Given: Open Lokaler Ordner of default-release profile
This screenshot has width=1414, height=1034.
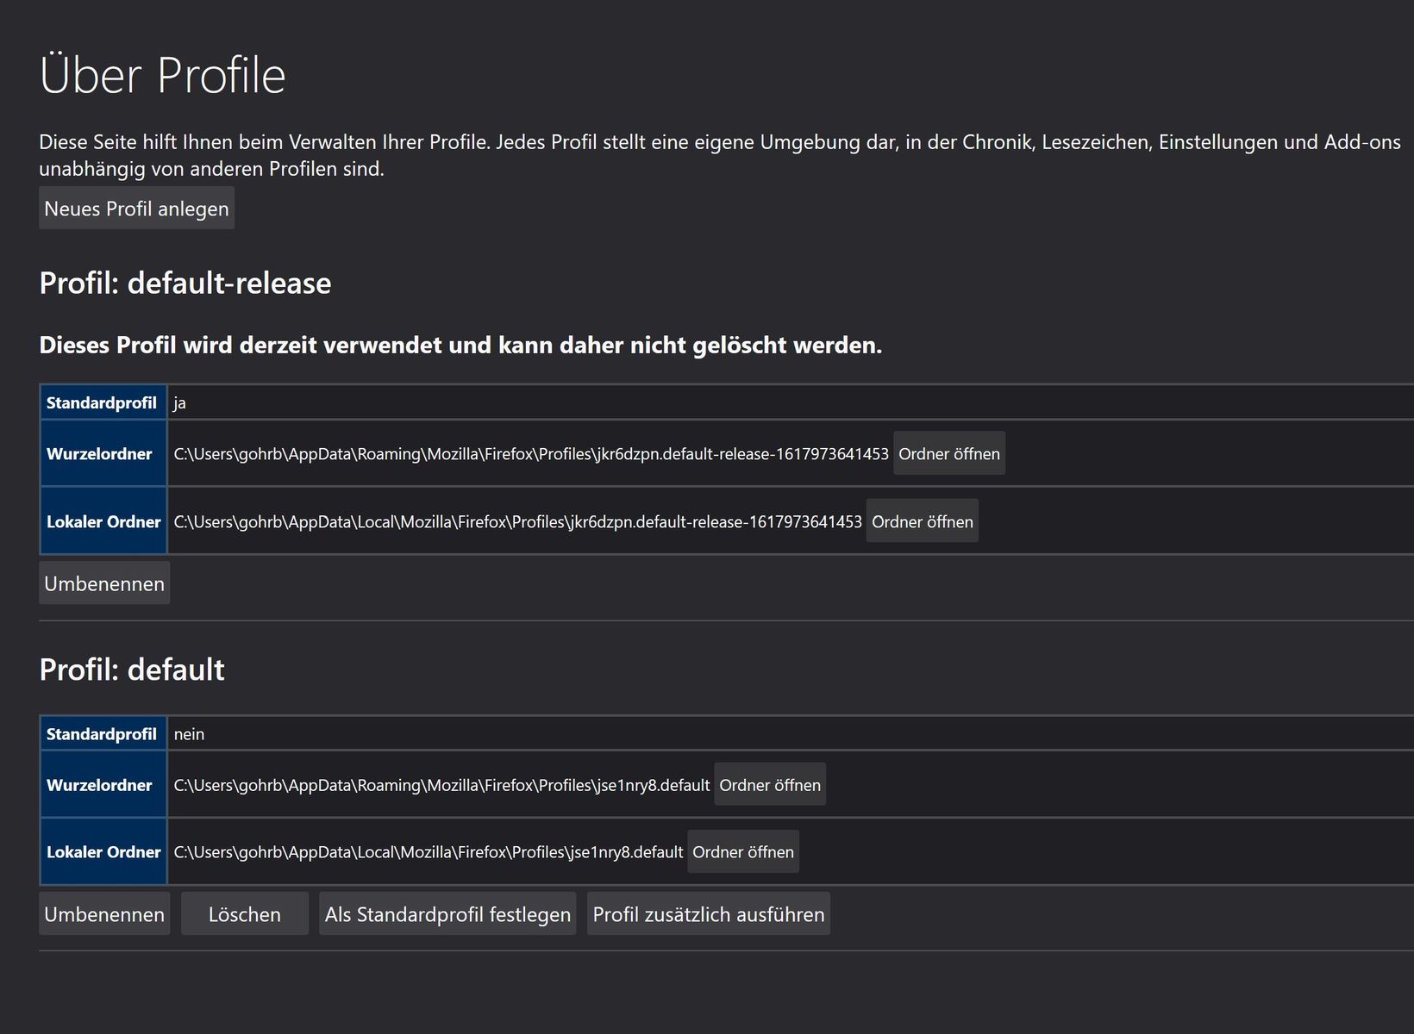Looking at the screenshot, I should (x=922, y=522).
